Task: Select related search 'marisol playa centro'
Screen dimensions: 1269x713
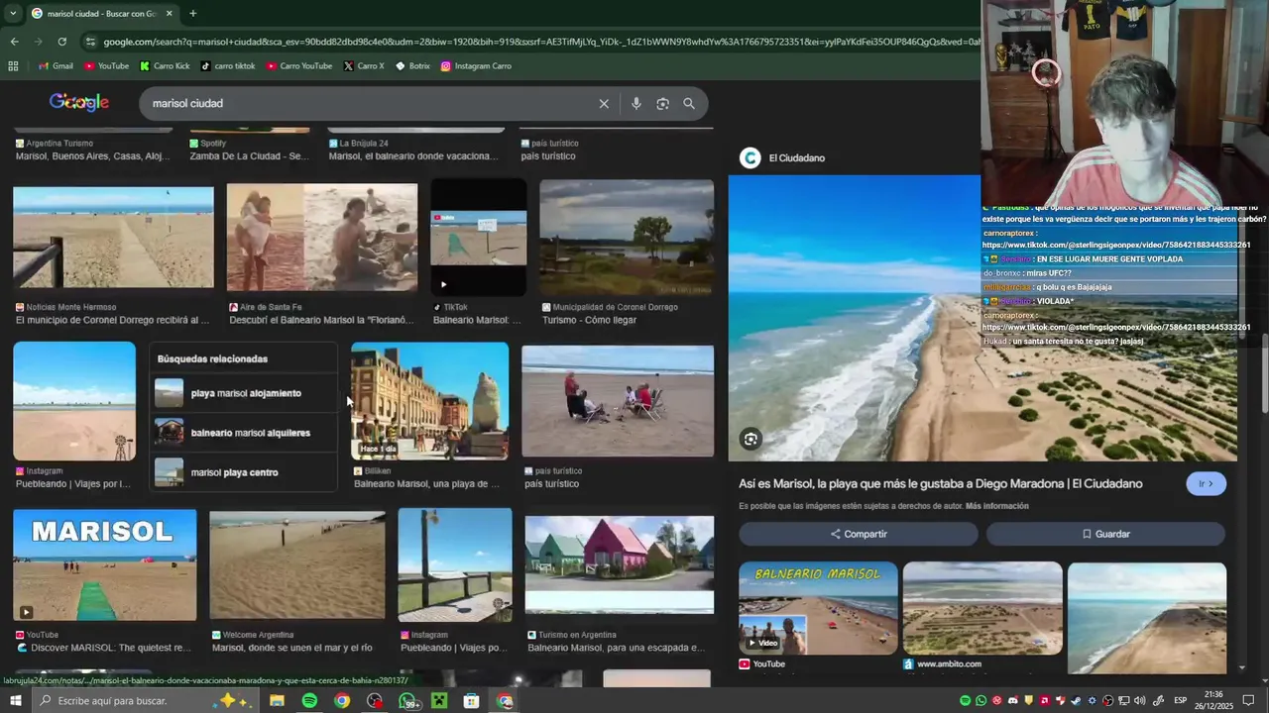Action: (x=244, y=472)
